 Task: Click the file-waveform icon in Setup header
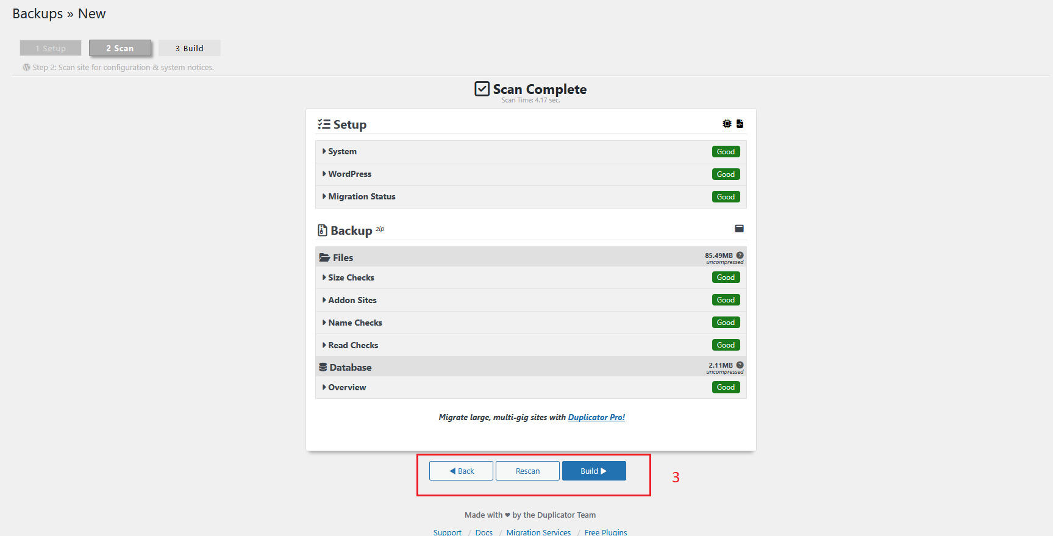740,124
